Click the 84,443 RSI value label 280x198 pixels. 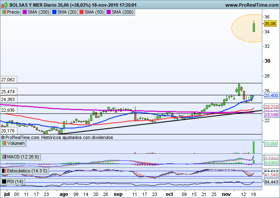pyautogui.click(x=271, y=182)
